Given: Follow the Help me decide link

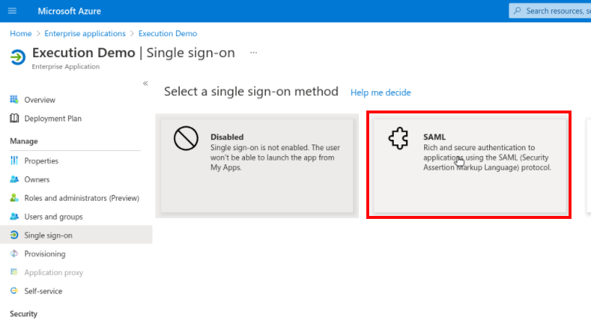Looking at the screenshot, I should pos(380,92).
